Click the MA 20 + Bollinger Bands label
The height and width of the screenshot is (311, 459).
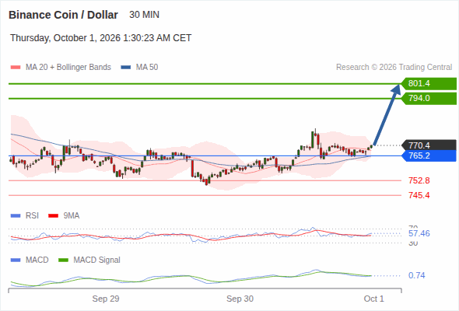tap(68, 68)
